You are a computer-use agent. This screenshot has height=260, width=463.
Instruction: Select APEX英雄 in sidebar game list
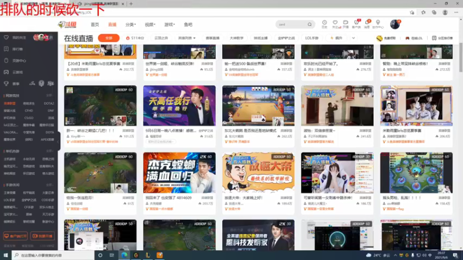tap(47, 139)
